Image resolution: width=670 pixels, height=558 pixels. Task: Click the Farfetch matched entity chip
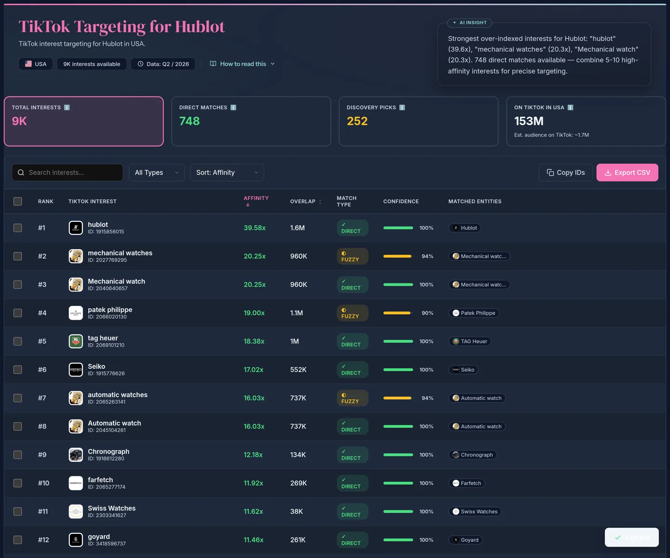(x=467, y=483)
